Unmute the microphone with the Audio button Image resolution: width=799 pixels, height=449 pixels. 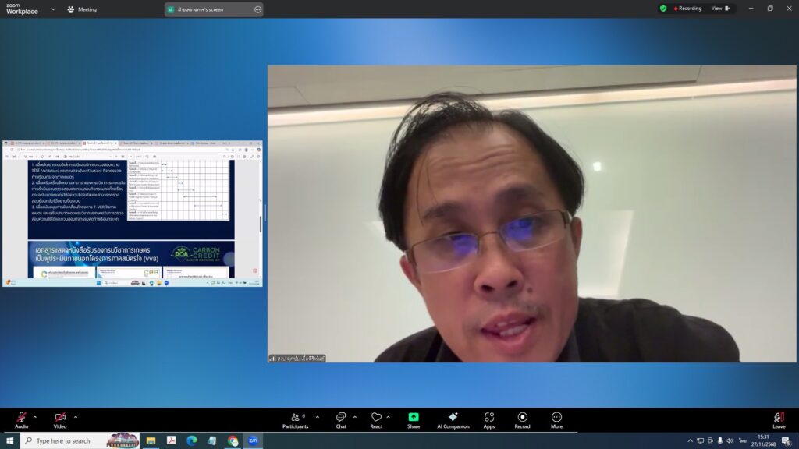coord(21,419)
